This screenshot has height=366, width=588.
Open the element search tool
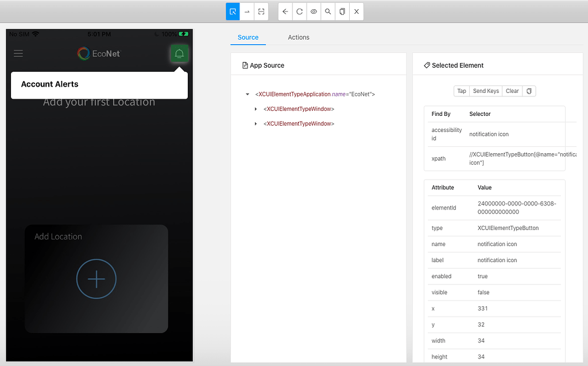point(328,11)
